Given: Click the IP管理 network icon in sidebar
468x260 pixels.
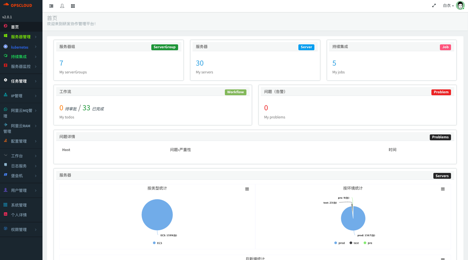Looking at the screenshot, I should click(5, 95).
